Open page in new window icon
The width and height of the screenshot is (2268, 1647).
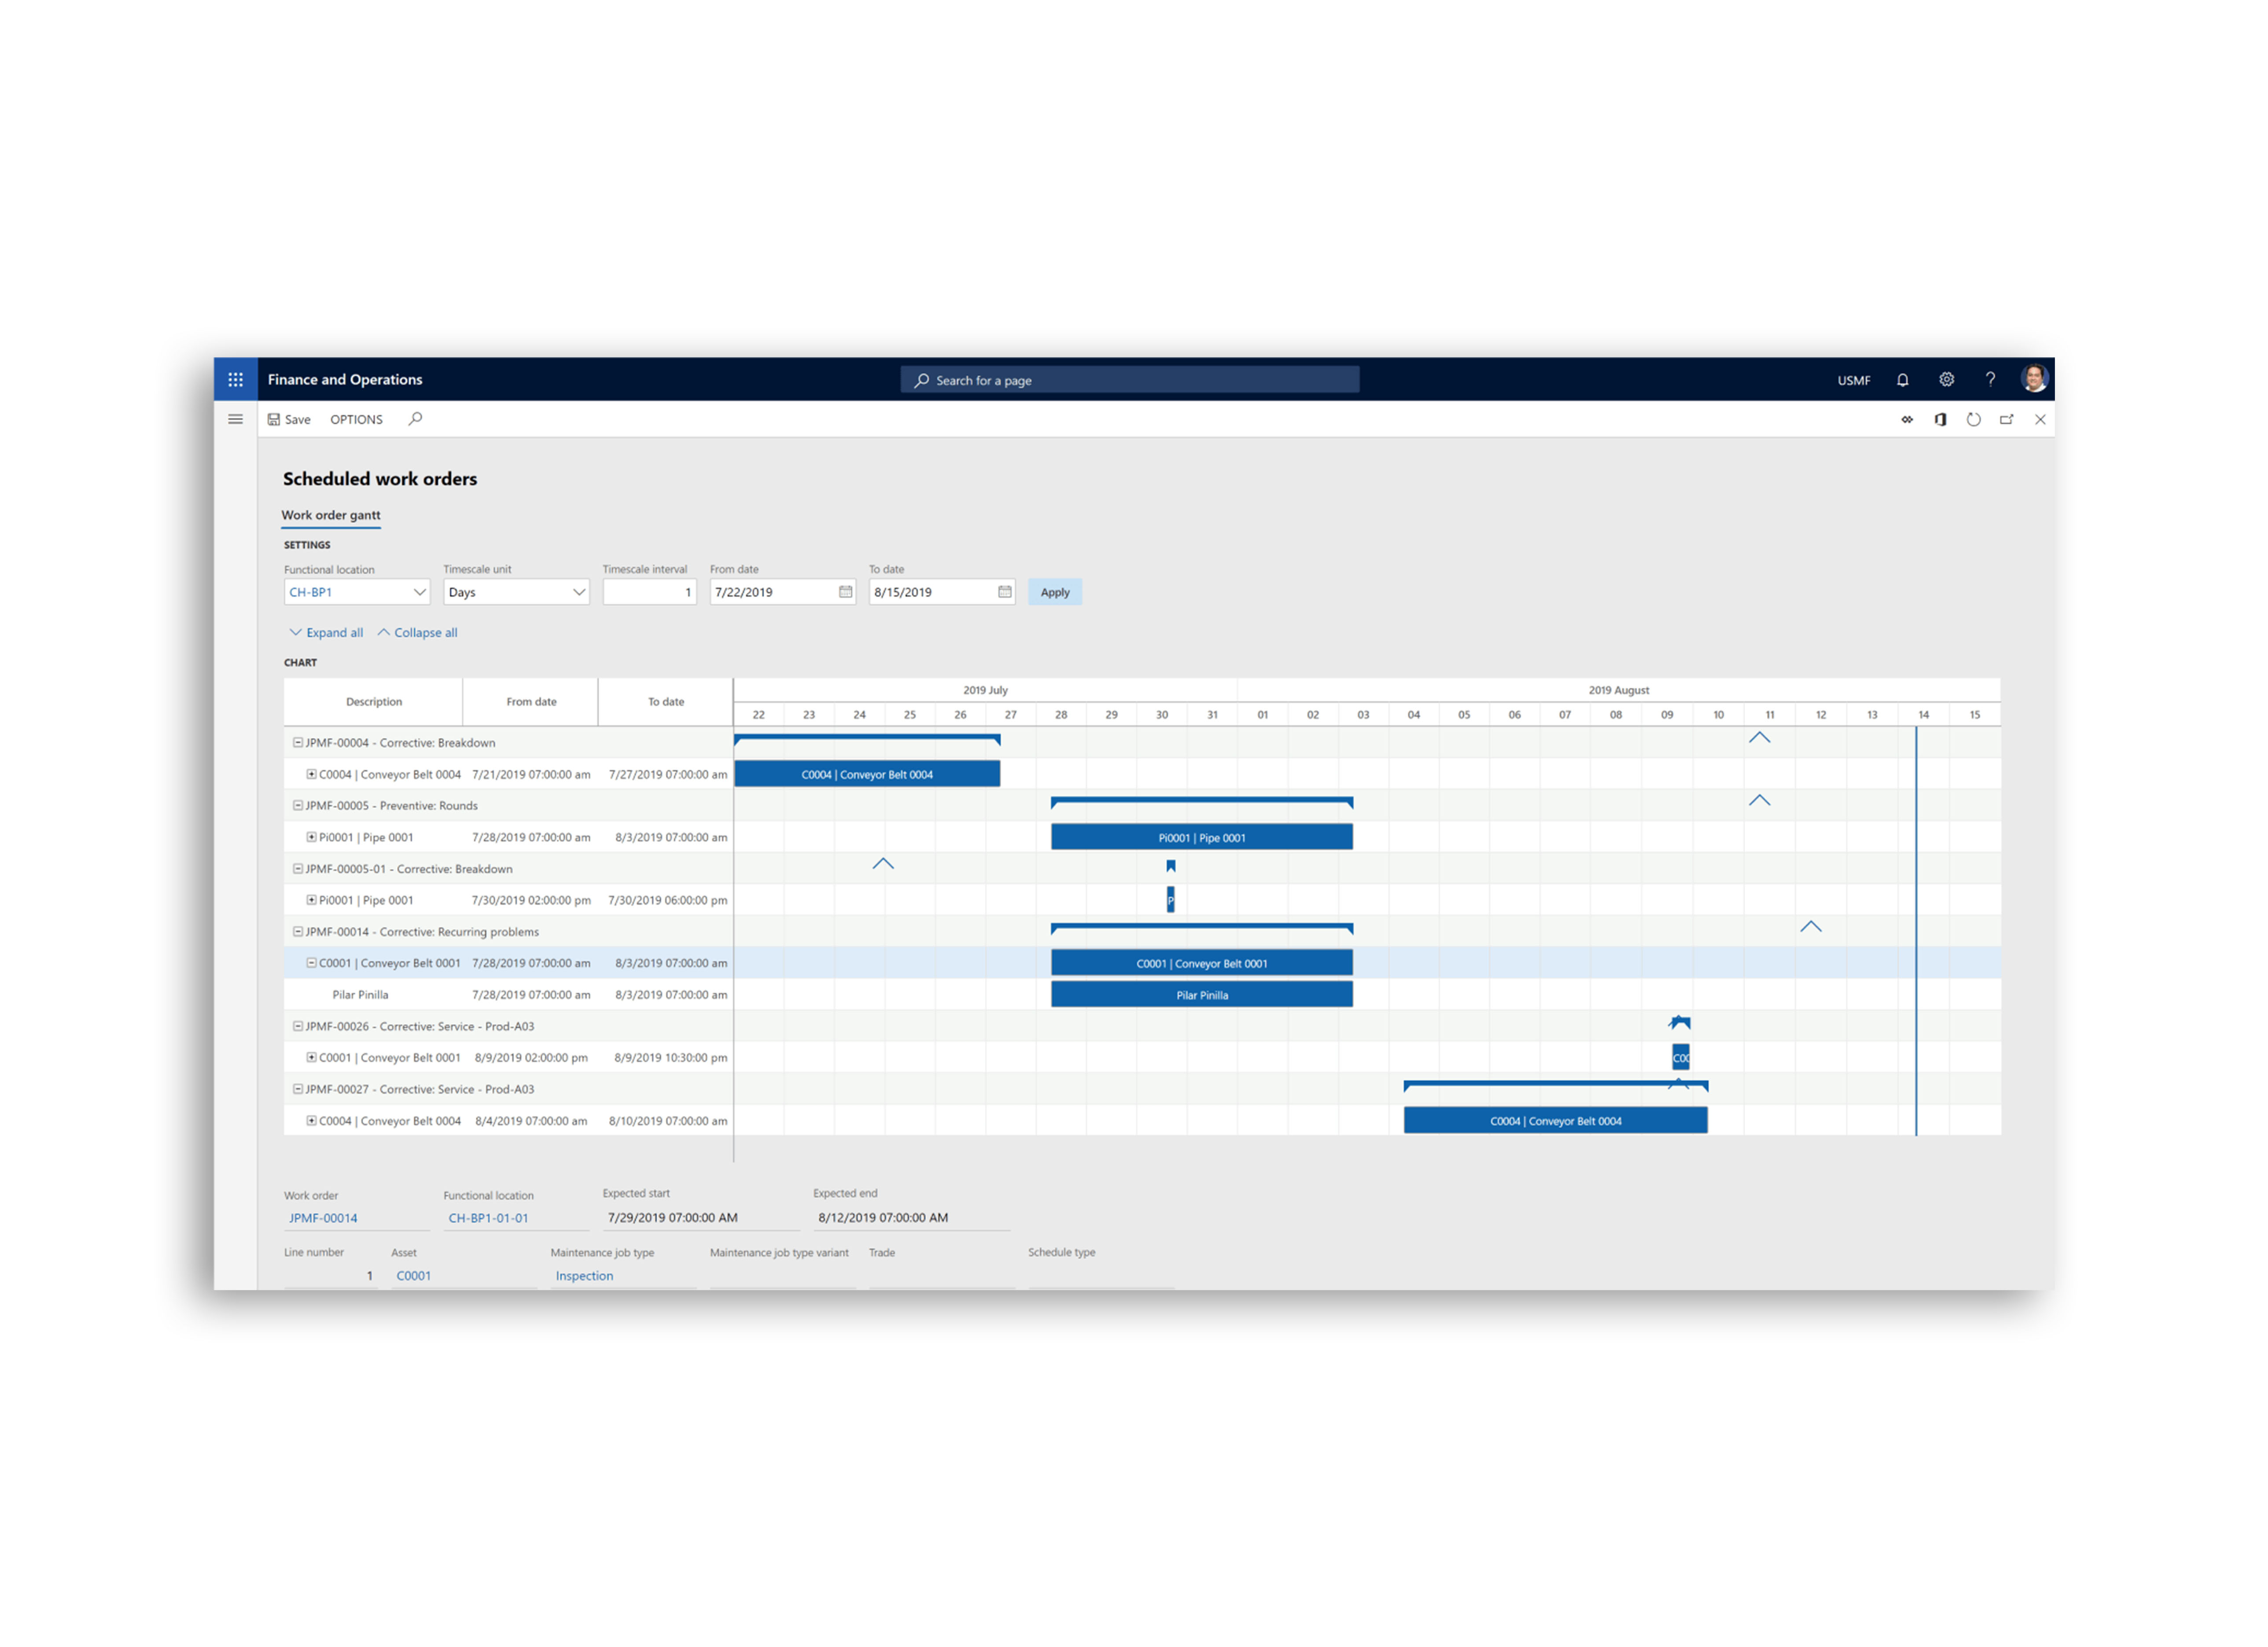point(2006,419)
